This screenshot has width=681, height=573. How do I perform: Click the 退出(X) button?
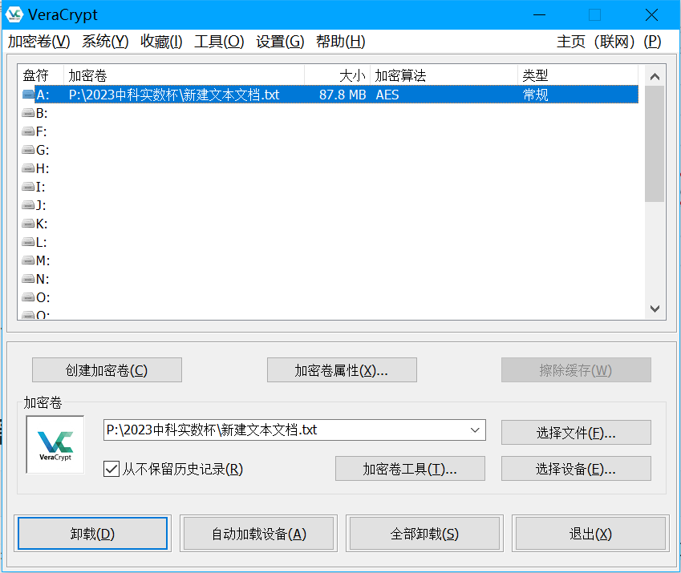point(590,534)
